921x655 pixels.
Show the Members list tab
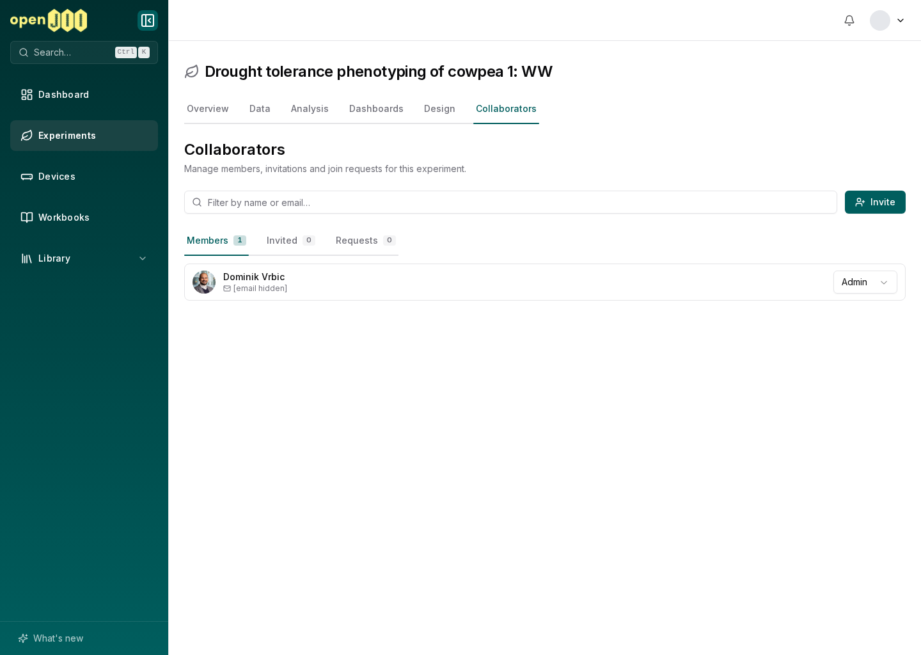click(216, 241)
